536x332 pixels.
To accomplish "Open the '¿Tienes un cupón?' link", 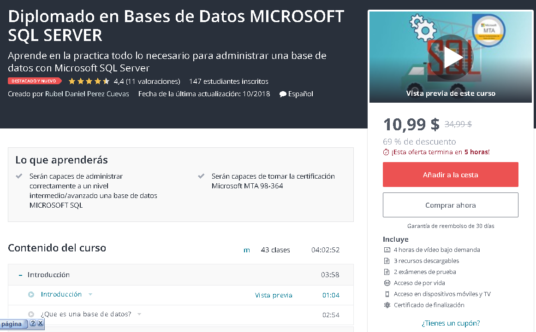I will (x=450, y=323).
